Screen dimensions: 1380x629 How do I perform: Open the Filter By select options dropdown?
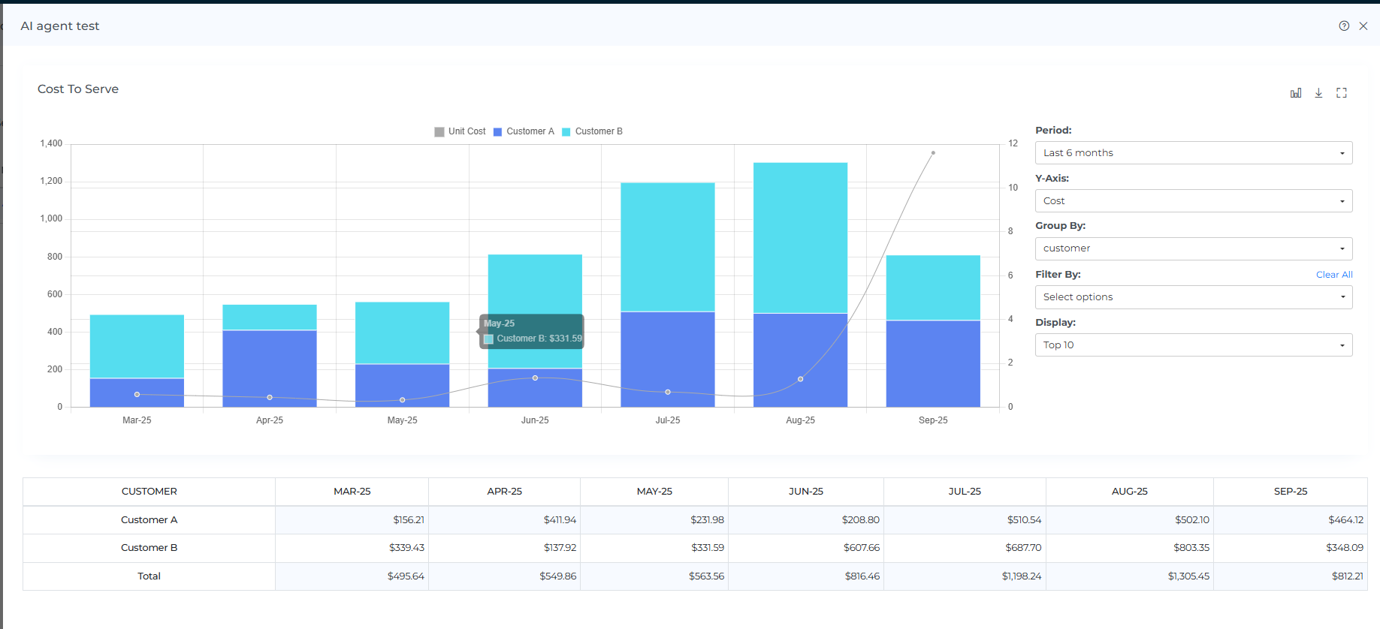click(x=1193, y=297)
